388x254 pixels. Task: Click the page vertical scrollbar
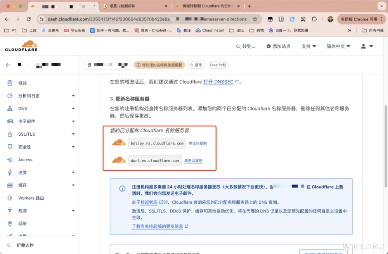(x=386, y=146)
